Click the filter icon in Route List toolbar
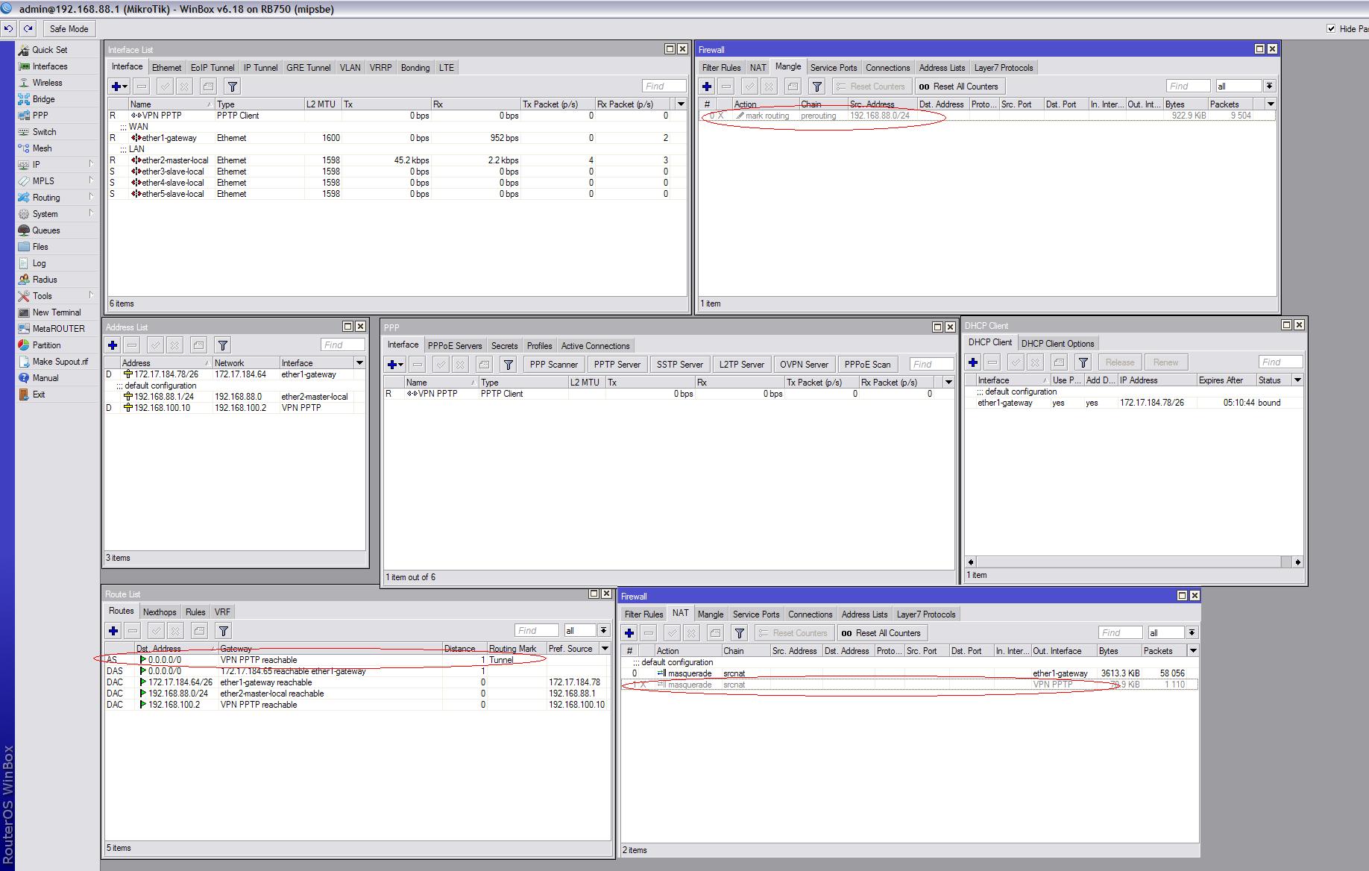The width and height of the screenshot is (1369, 871). 223,631
